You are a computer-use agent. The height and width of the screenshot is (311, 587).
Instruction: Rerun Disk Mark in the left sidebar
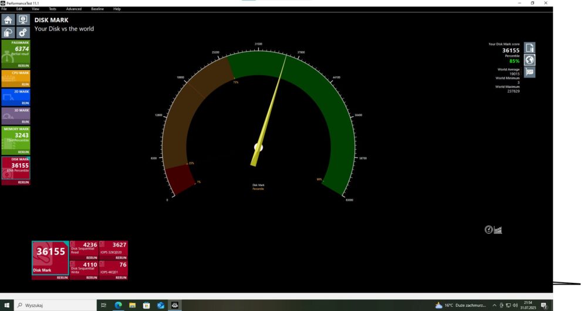tap(23, 182)
